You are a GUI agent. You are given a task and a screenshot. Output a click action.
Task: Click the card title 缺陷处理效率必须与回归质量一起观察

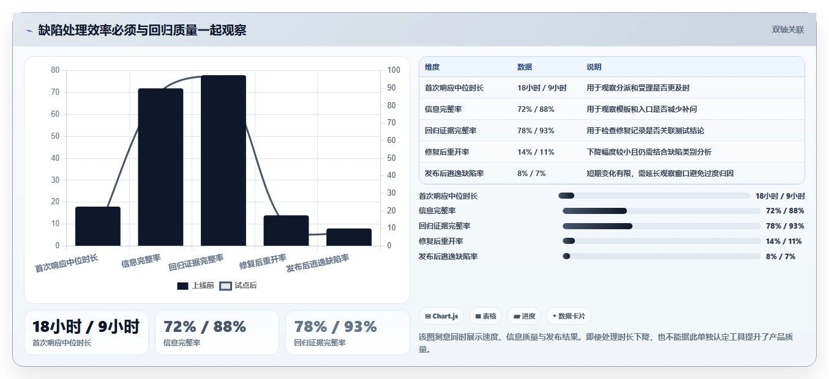142,30
